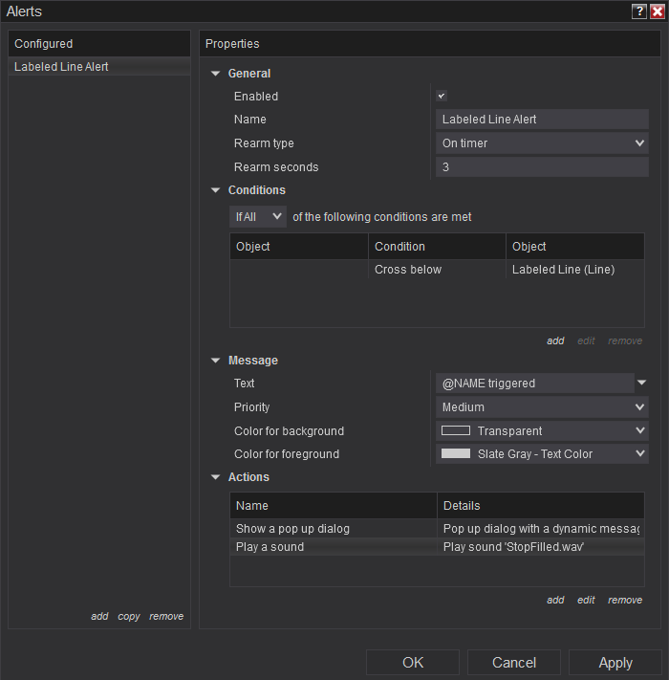669x680 pixels.
Task: Collapse the Conditions section
Action: click(216, 190)
